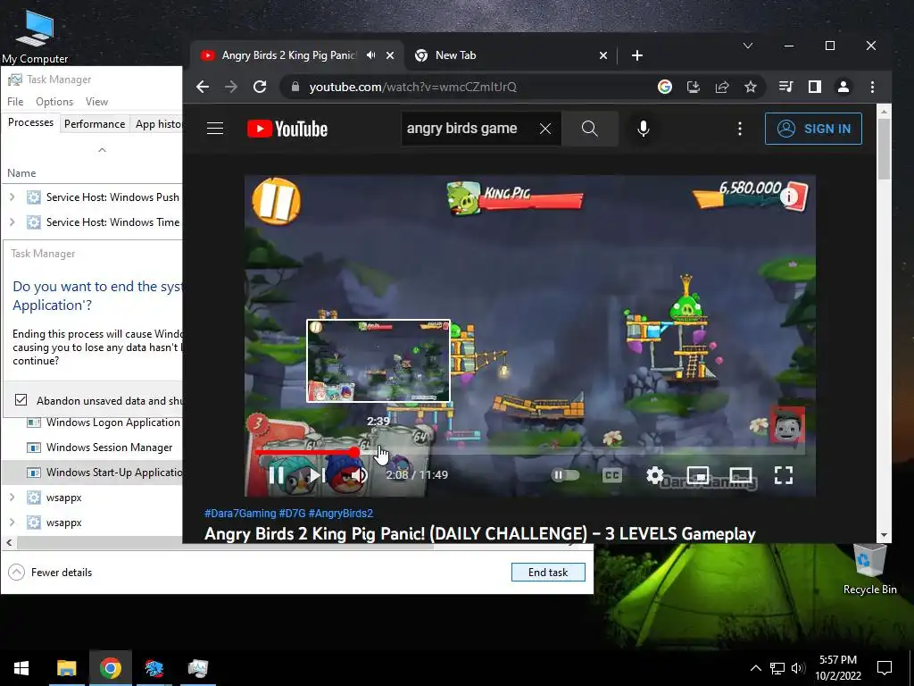Show hidden system tray icons
Screen dimensions: 914x686
tap(755, 668)
